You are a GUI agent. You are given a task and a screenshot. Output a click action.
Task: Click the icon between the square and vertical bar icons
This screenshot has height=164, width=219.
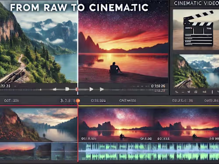[205, 92]
